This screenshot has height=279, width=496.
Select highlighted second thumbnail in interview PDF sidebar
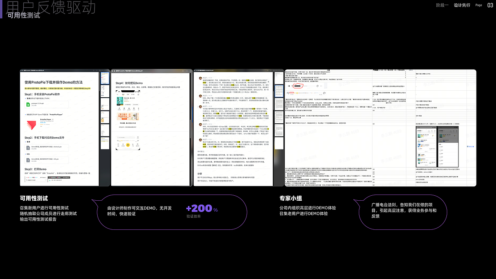(279, 91)
